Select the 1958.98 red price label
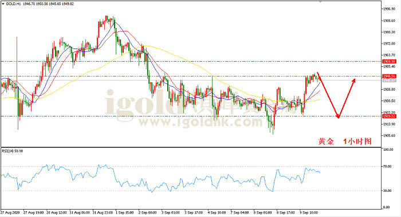This screenshot has width=401, height=217. coord(389,62)
